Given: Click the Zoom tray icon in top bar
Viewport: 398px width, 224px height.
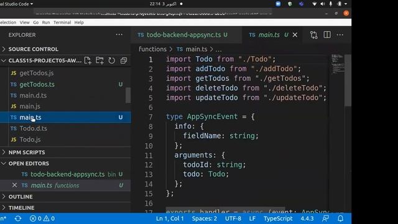Looking at the screenshot, I should [x=278, y=4].
